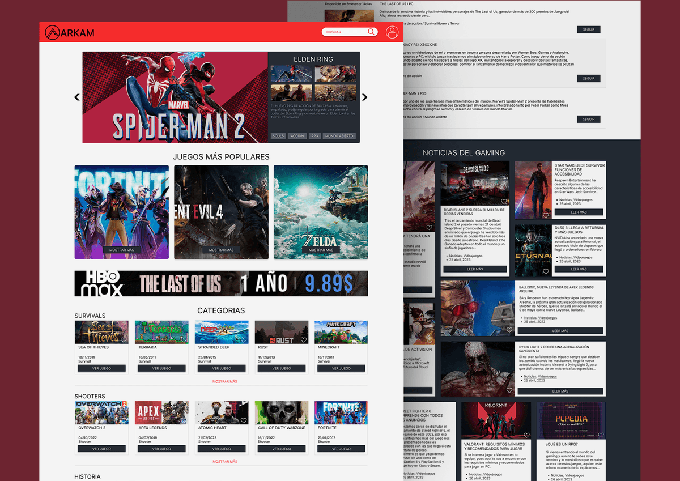Click the magnifying glass search icon
The image size is (680, 481).
point(371,32)
